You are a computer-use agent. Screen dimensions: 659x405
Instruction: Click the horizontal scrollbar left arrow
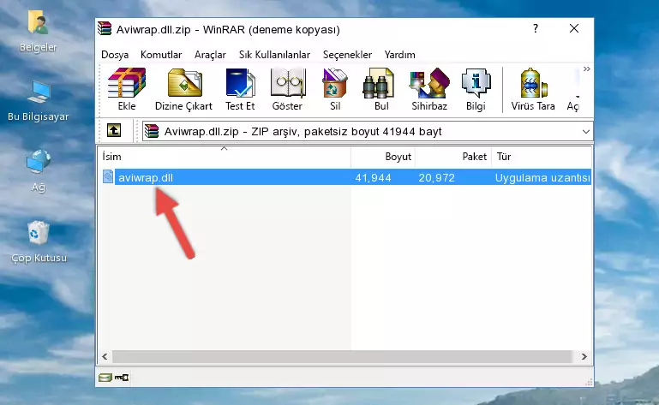pyautogui.click(x=105, y=357)
